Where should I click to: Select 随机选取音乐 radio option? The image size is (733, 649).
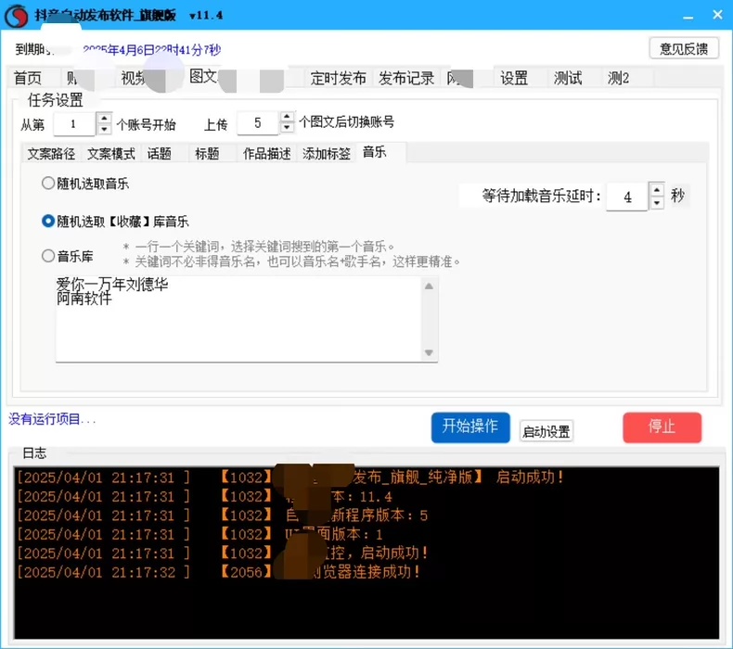pyautogui.click(x=48, y=184)
